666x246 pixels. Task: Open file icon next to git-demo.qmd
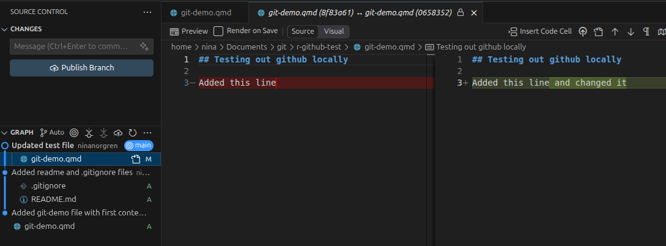point(136,159)
